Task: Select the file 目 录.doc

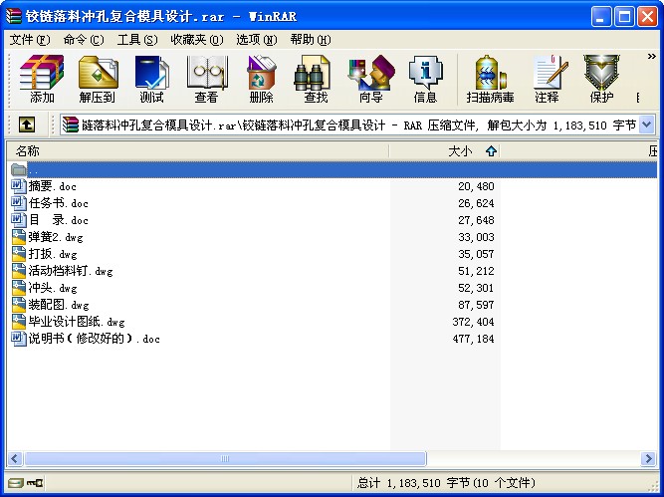Action: coord(59,220)
